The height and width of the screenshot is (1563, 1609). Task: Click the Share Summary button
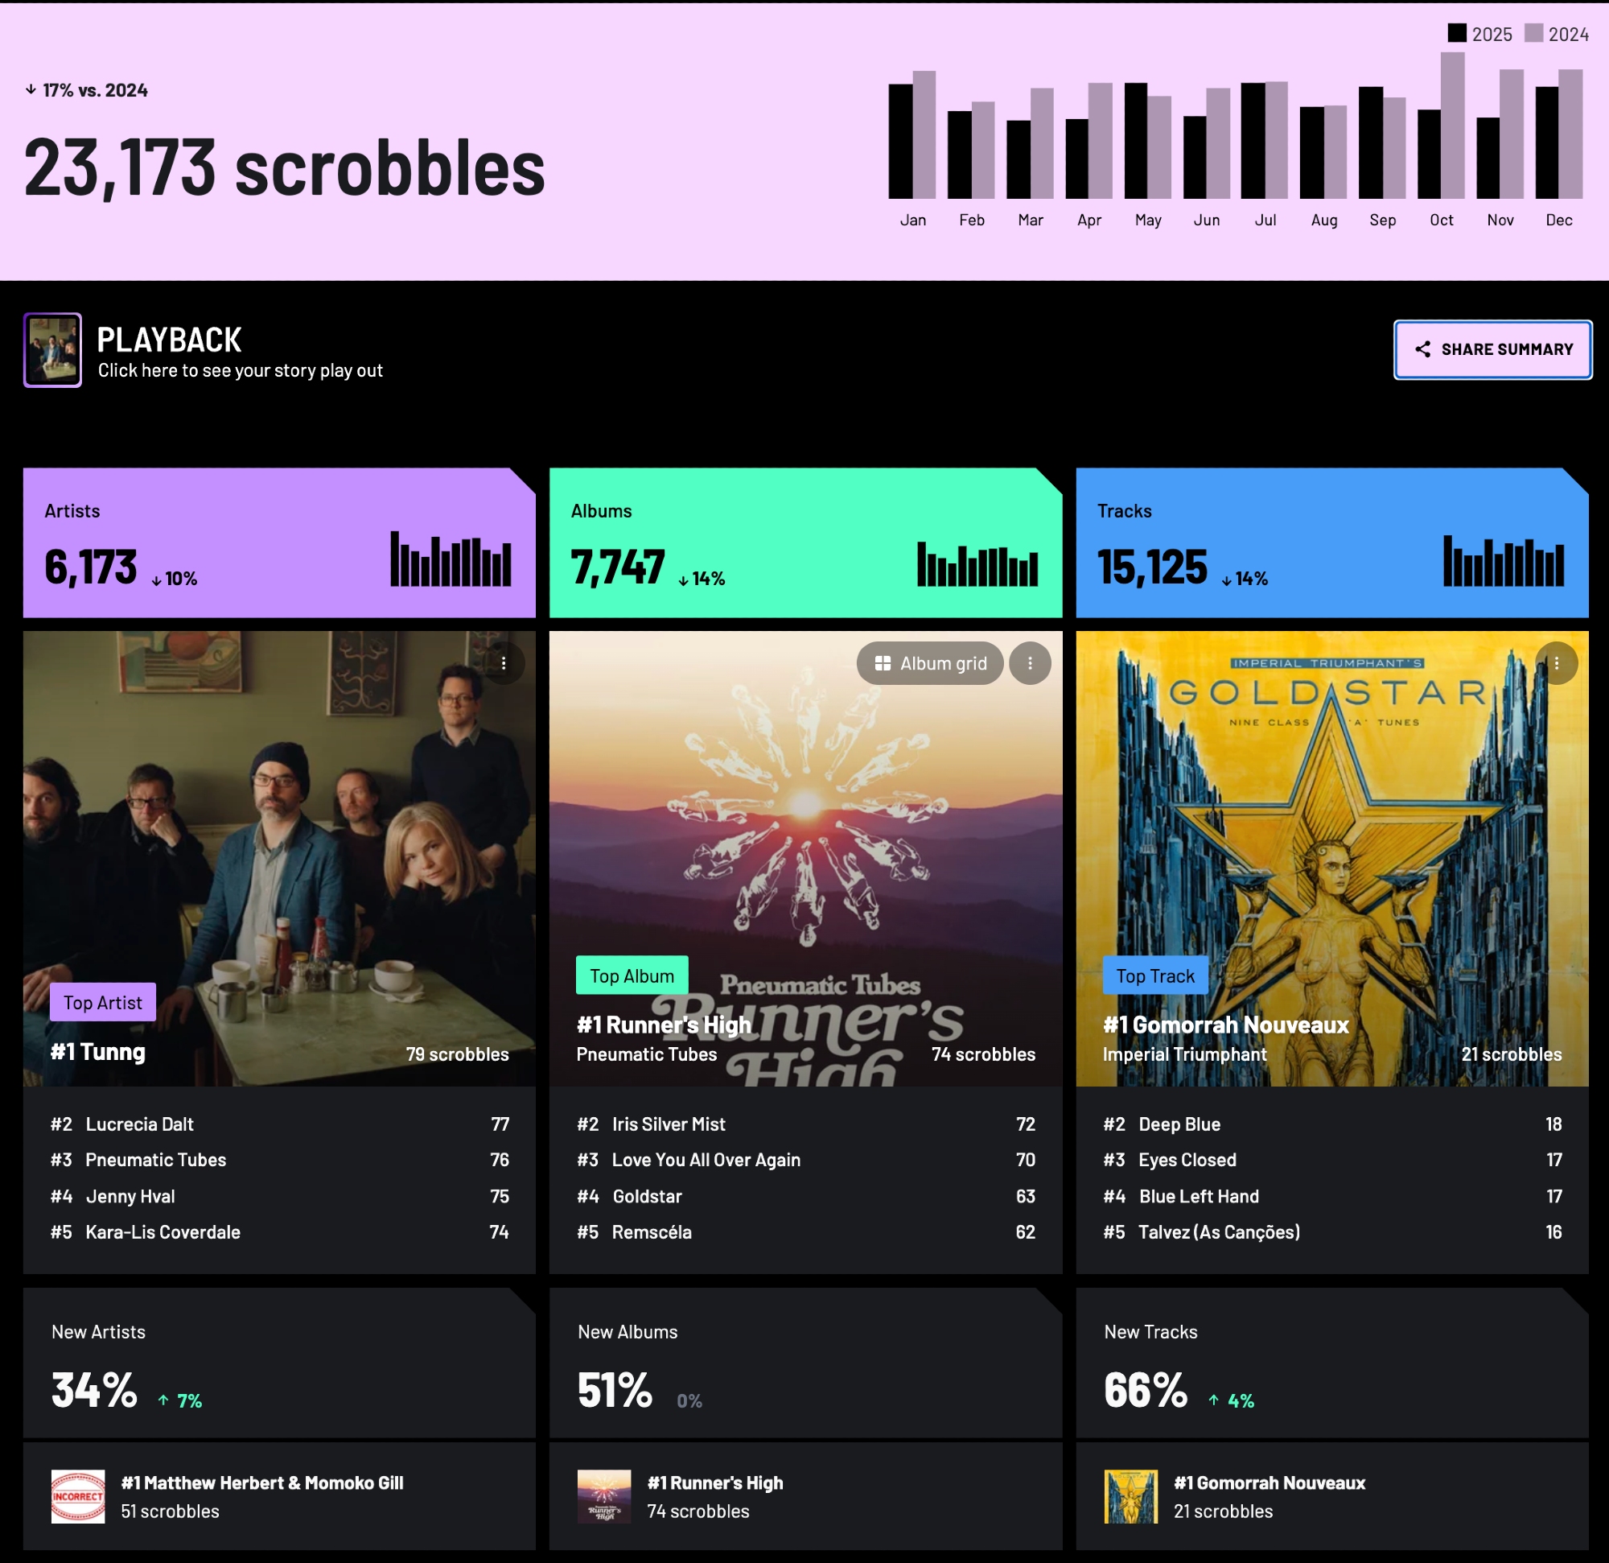click(x=1492, y=350)
